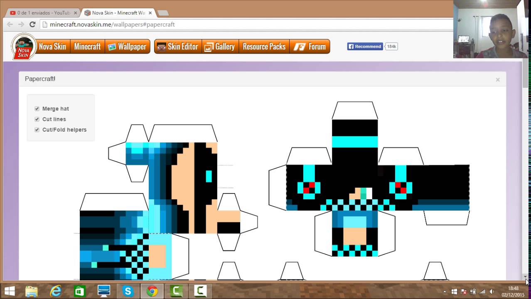Open the Nova Skin menu item
Image resolution: width=531 pixels, height=299 pixels.
coord(52,47)
